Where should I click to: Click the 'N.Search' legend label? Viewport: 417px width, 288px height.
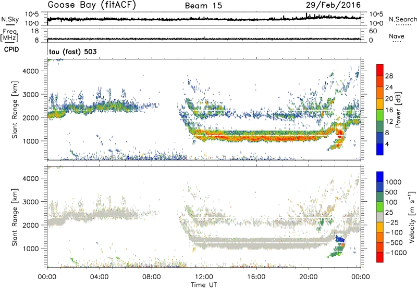[402, 19]
